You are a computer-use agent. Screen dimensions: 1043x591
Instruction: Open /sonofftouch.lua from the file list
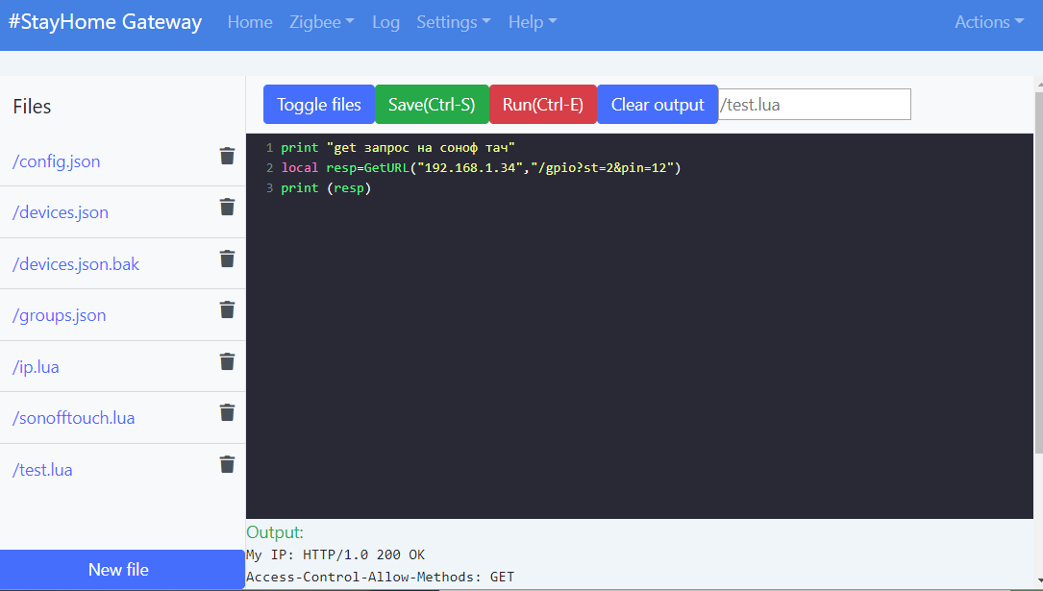[x=74, y=418]
